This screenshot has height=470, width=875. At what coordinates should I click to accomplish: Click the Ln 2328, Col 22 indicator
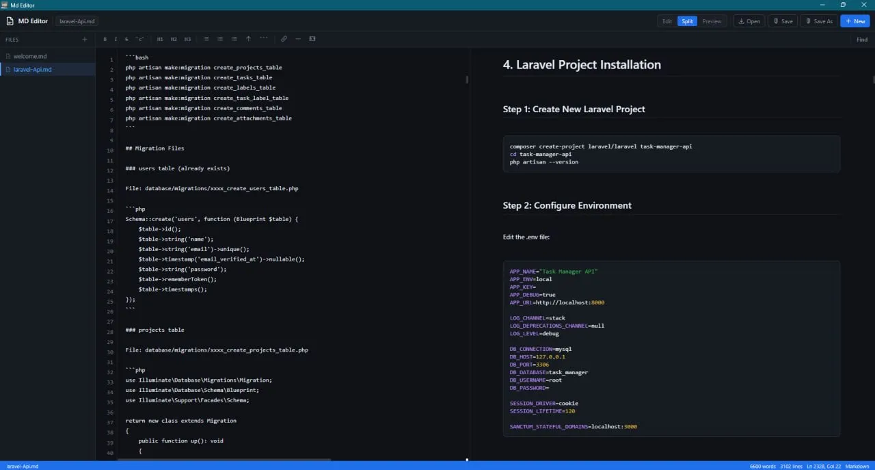pos(824,466)
